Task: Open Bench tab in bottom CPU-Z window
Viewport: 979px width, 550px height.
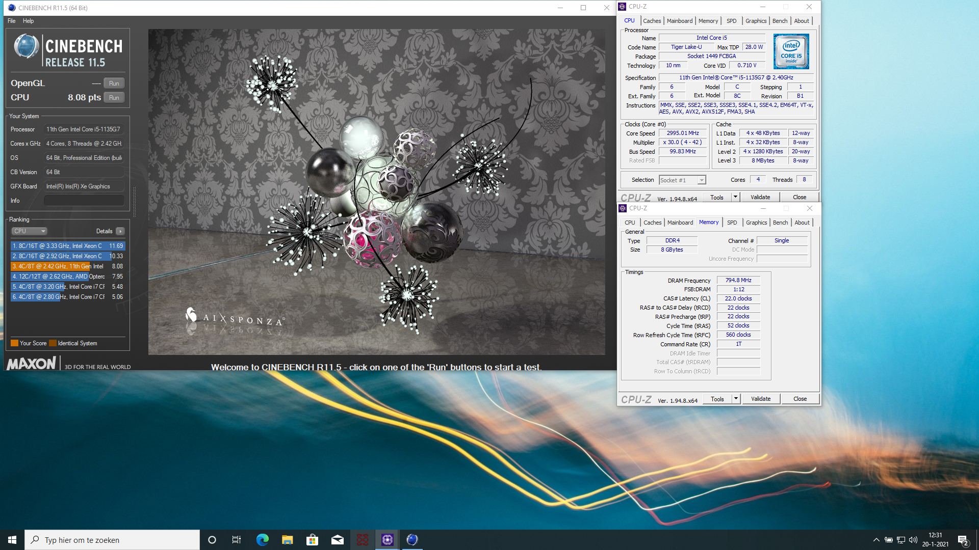Action: [x=780, y=223]
